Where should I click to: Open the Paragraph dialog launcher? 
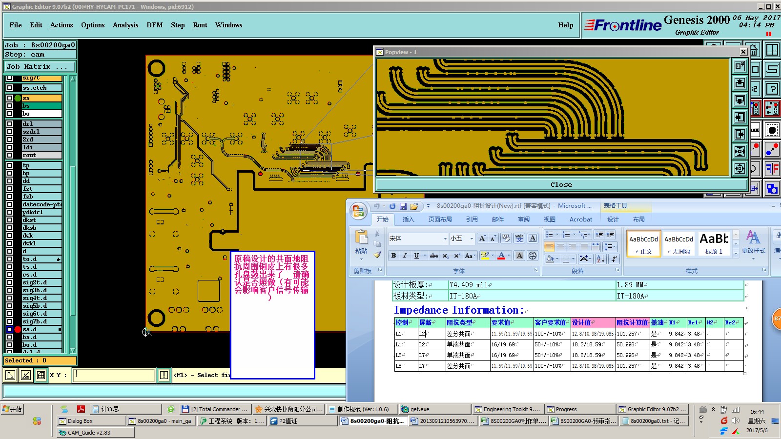(x=617, y=270)
